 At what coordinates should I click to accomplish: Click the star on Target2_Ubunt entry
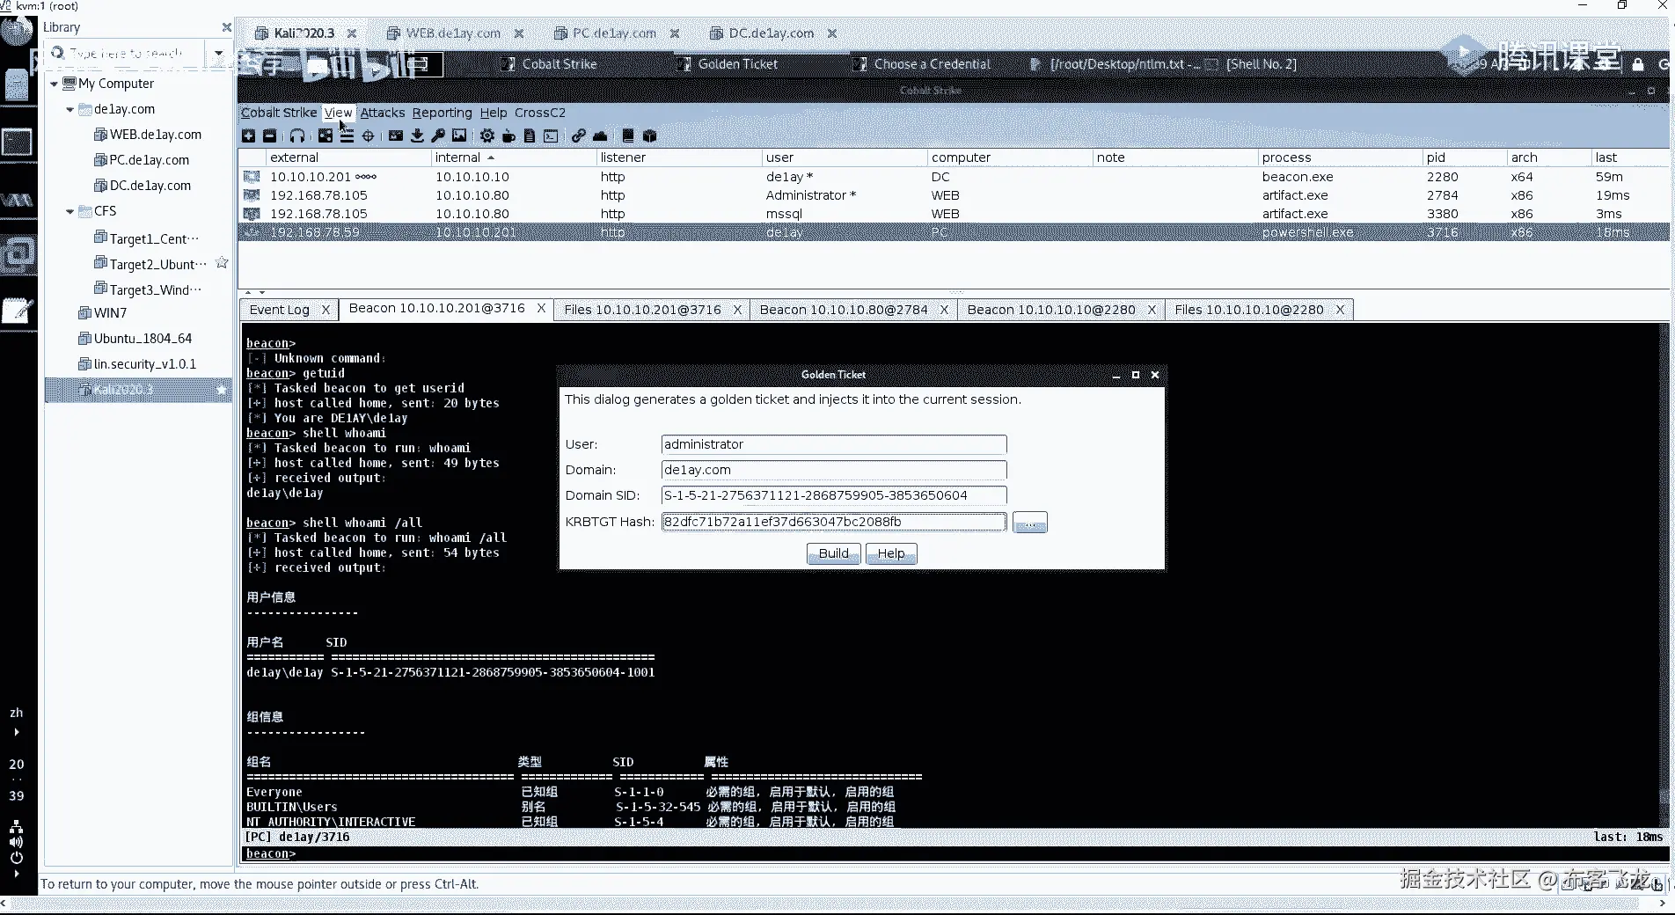click(222, 263)
